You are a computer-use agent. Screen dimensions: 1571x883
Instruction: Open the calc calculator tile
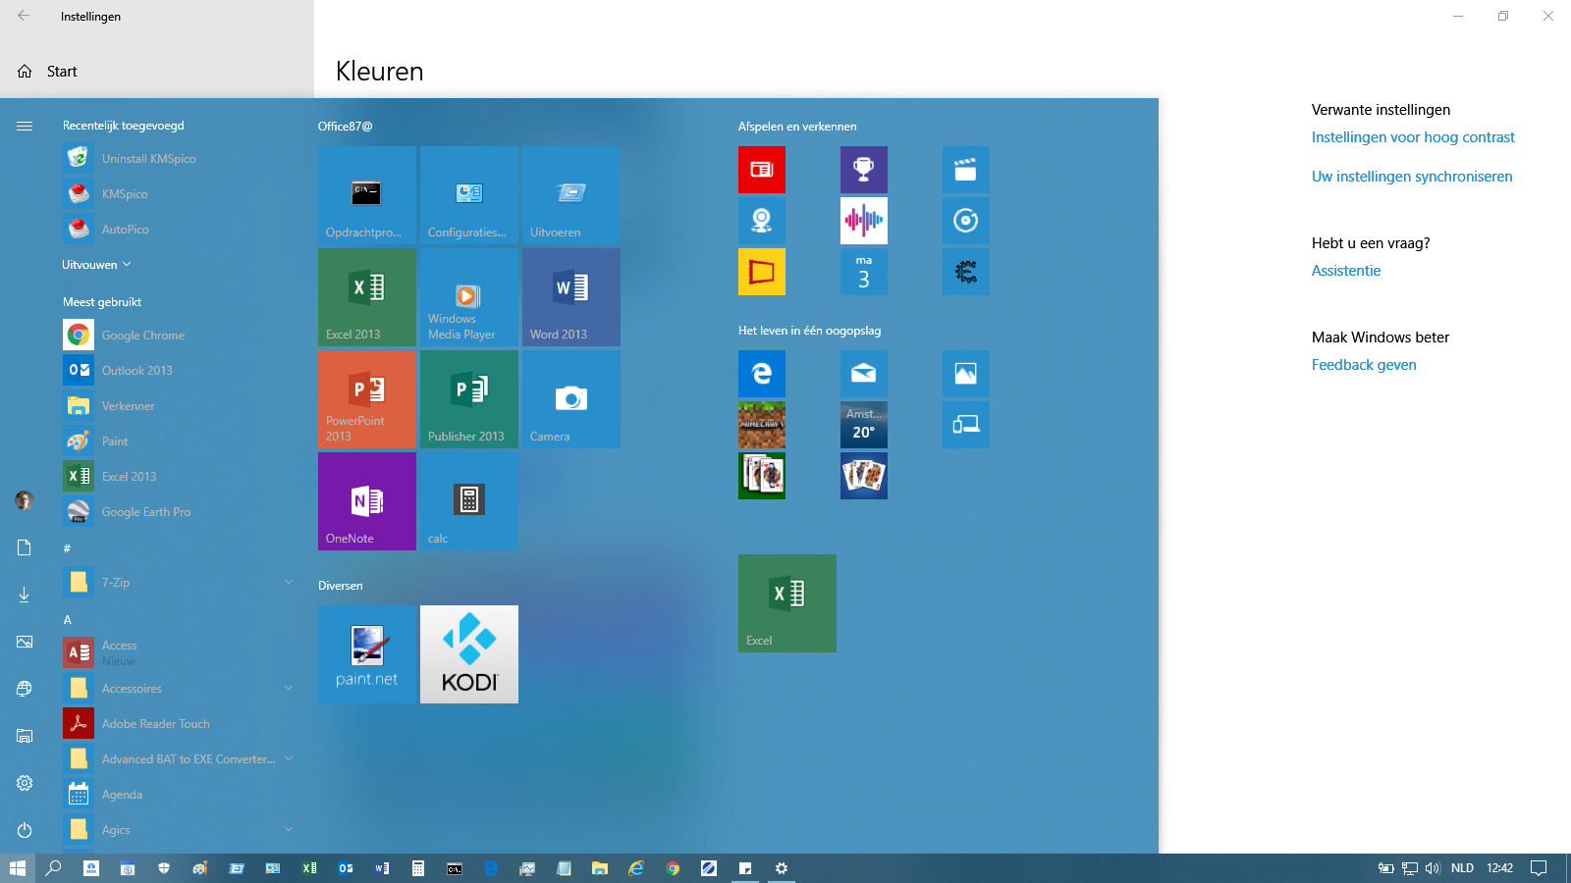[x=469, y=501]
